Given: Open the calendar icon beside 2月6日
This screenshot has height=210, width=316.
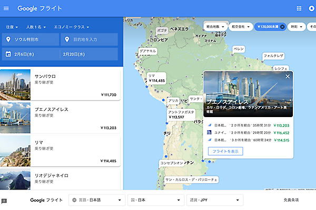Looking at the screenshot, I should (8, 54).
